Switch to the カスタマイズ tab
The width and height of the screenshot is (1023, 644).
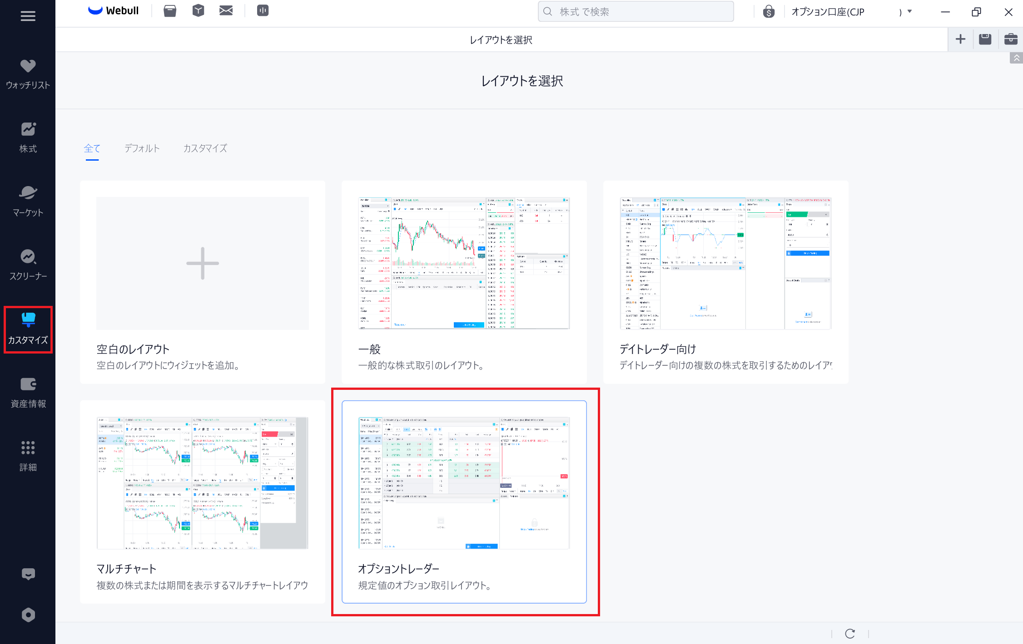[x=205, y=148]
